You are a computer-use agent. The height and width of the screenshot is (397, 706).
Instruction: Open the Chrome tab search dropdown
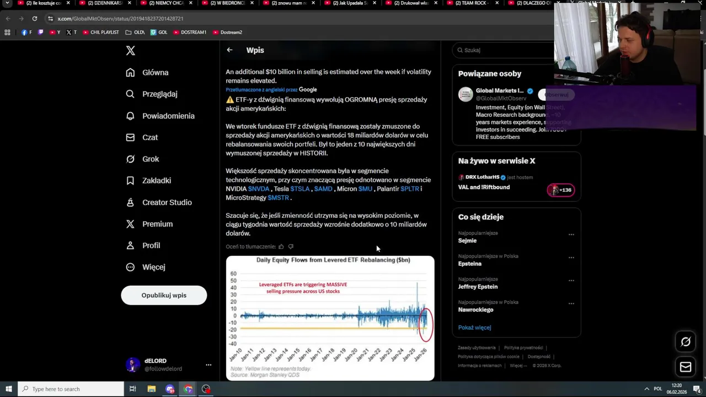7,3
